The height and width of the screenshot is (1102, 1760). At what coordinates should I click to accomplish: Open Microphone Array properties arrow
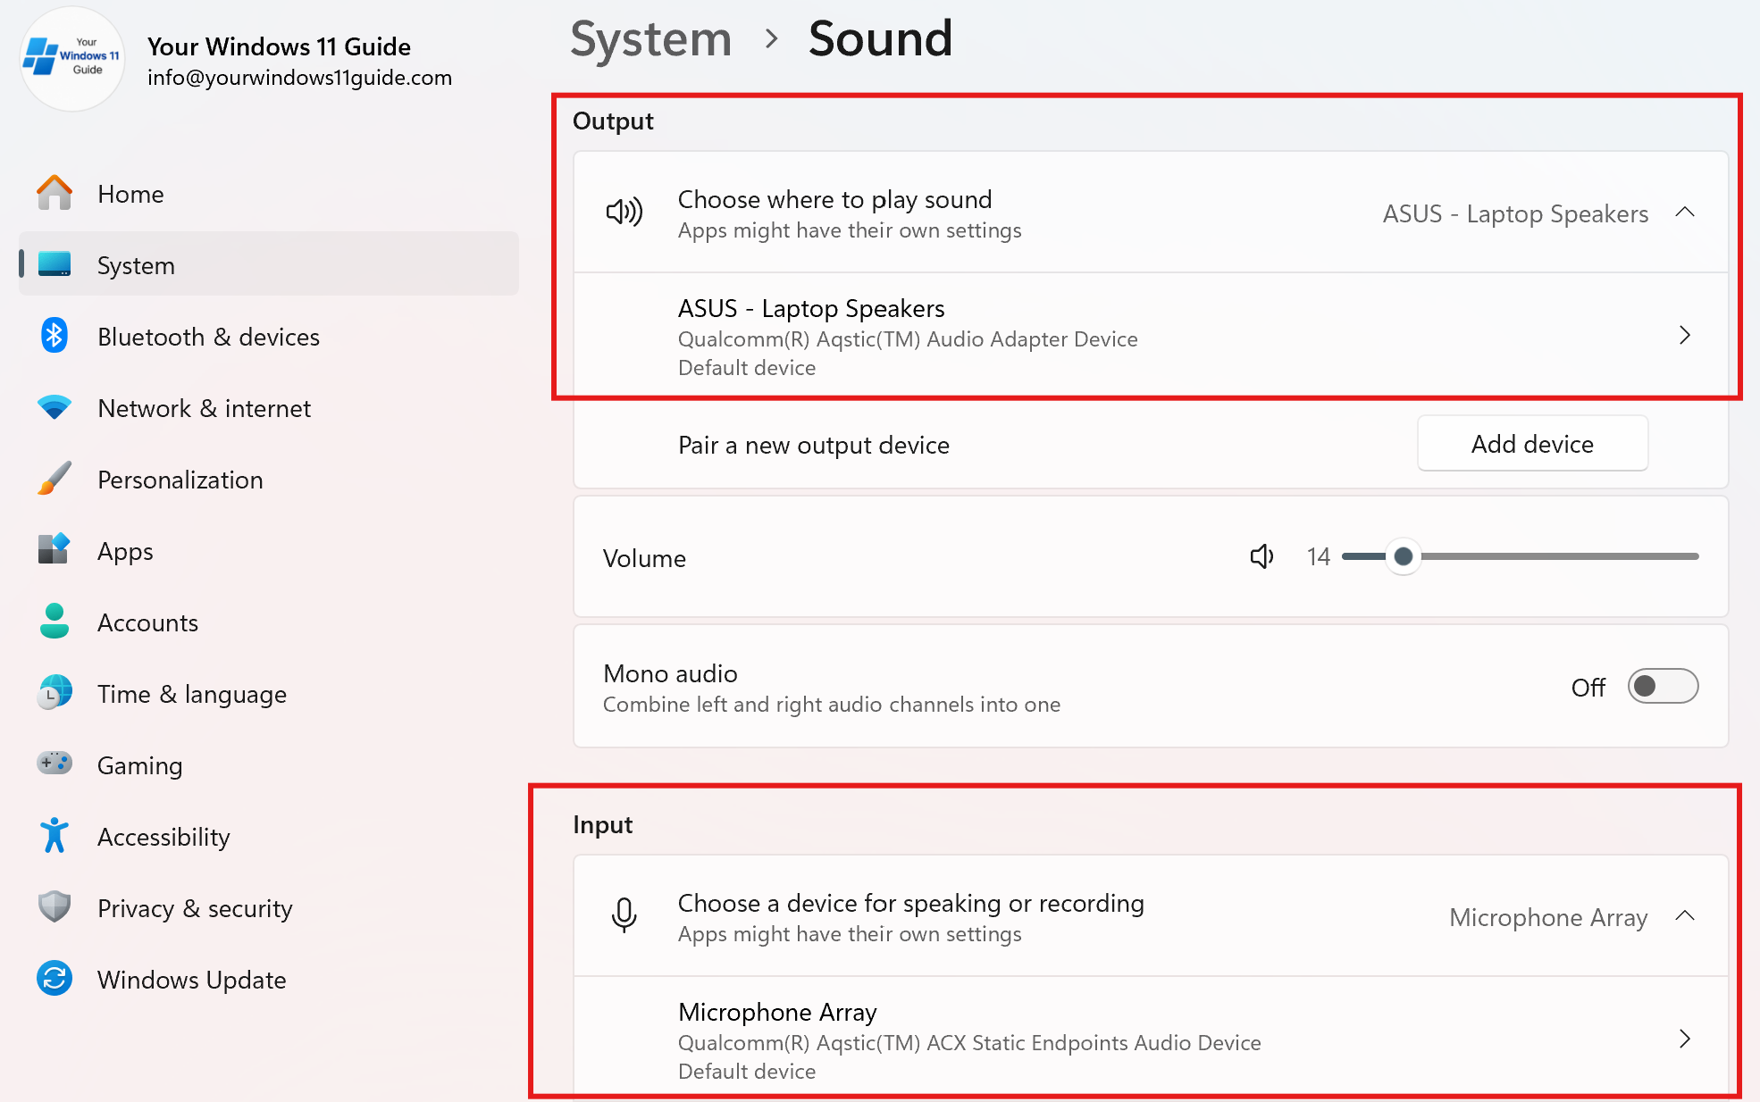point(1685,1039)
